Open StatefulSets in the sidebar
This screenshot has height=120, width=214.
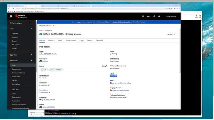point(16,77)
